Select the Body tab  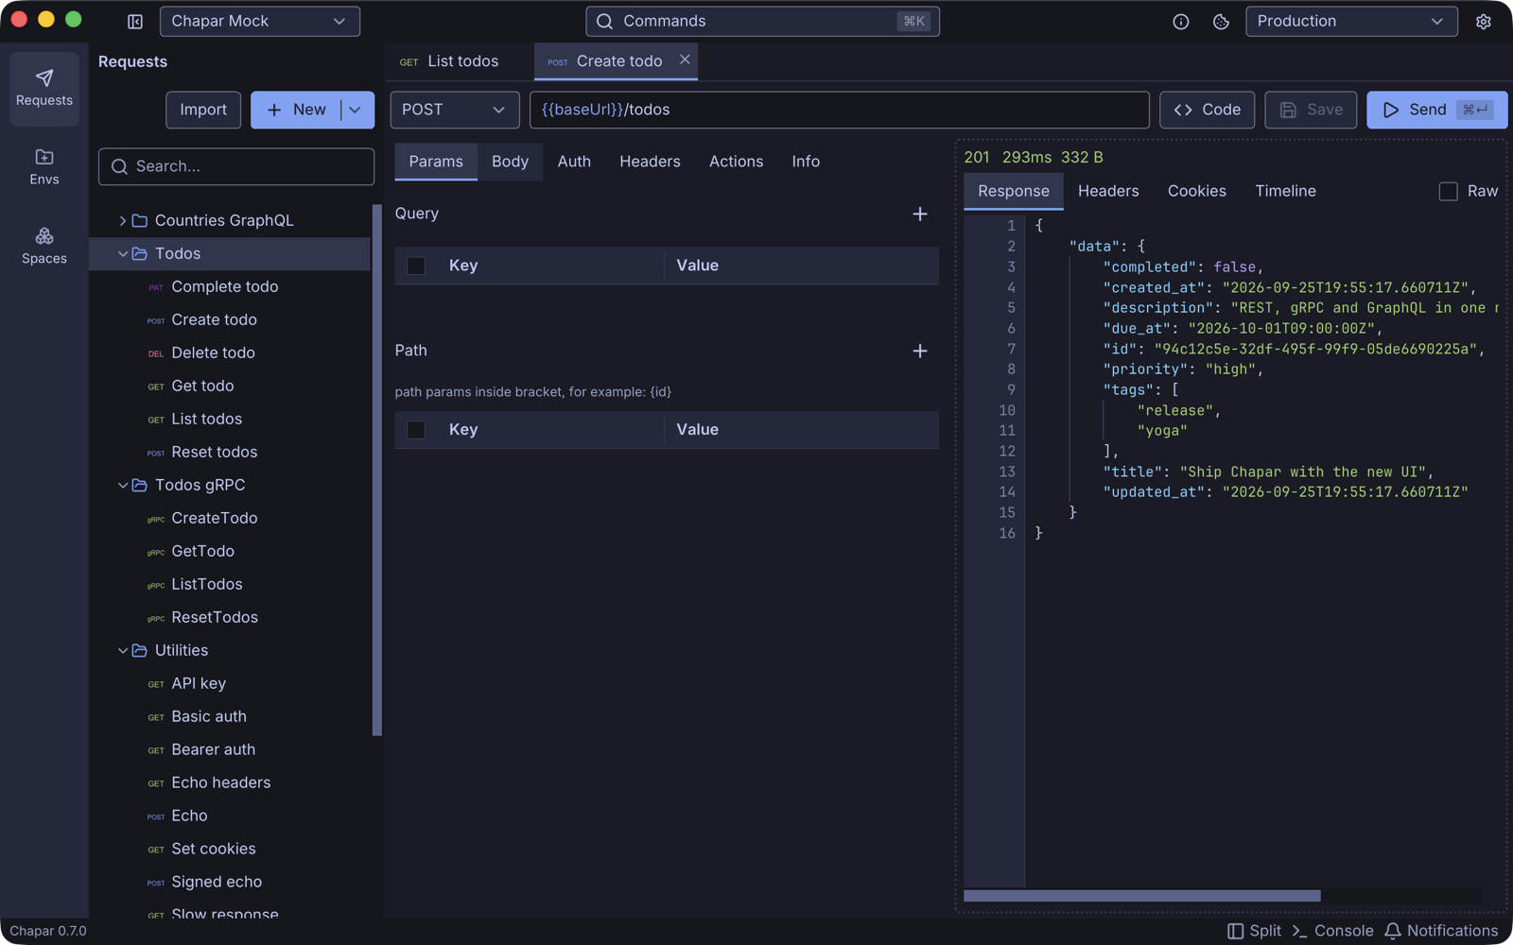(510, 162)
